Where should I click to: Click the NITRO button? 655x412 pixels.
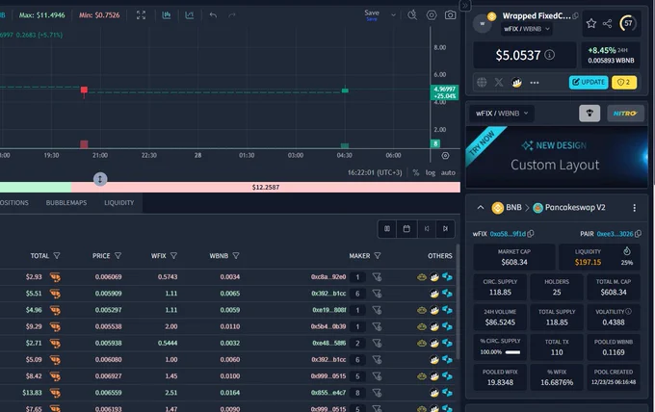625,114
